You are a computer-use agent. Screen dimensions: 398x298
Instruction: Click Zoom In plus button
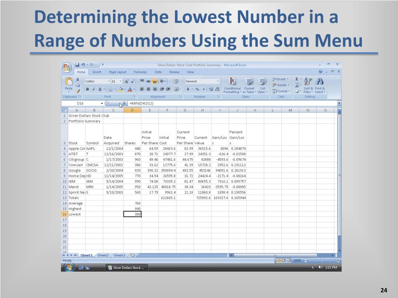338,260
